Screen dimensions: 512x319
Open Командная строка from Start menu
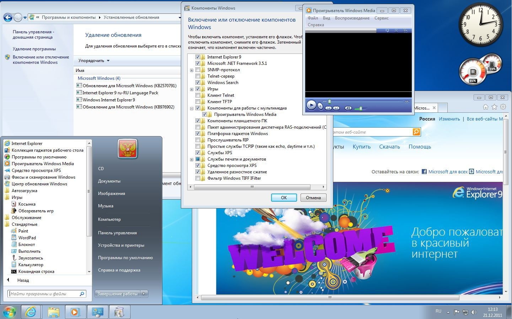36,271
